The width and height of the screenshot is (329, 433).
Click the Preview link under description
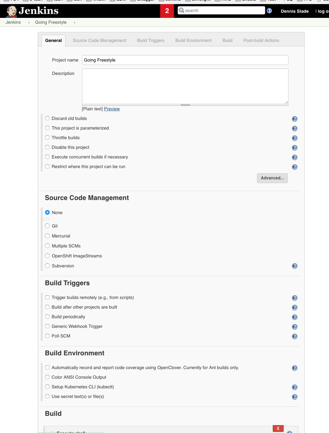pos(112,109)
